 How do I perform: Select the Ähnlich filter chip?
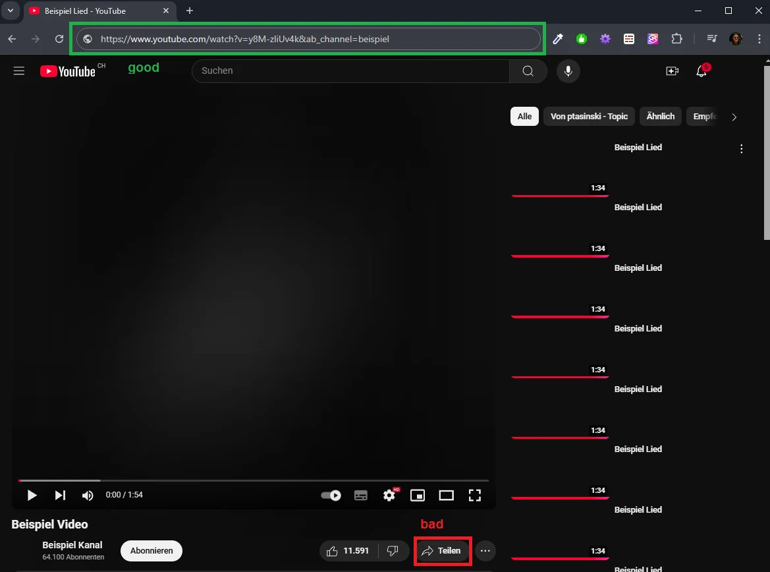click(661, 117)
